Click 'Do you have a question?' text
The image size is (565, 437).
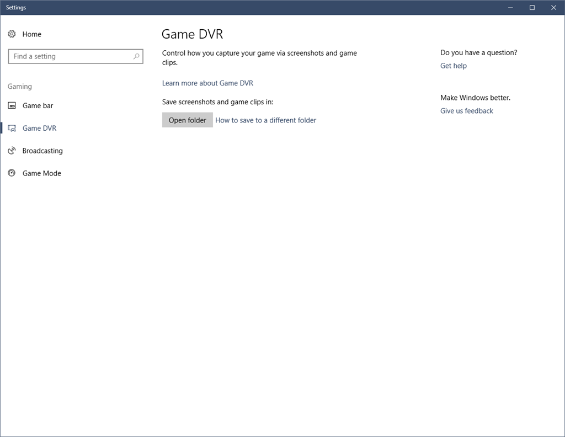(478, 52)
